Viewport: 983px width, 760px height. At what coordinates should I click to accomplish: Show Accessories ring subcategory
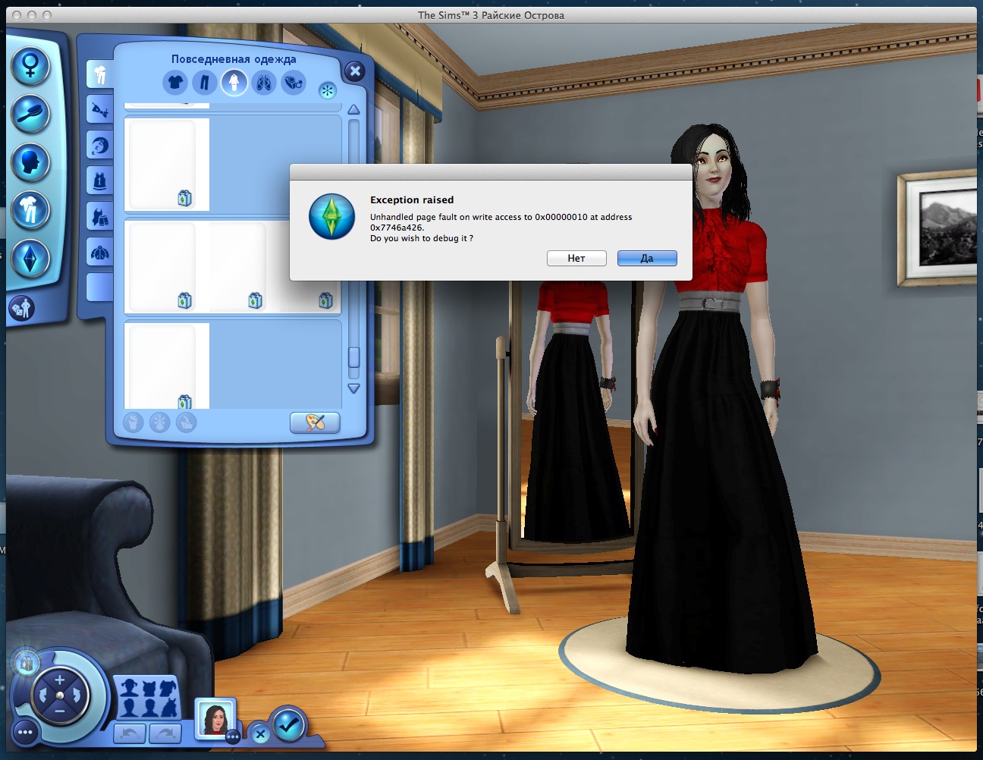point(294,82)
